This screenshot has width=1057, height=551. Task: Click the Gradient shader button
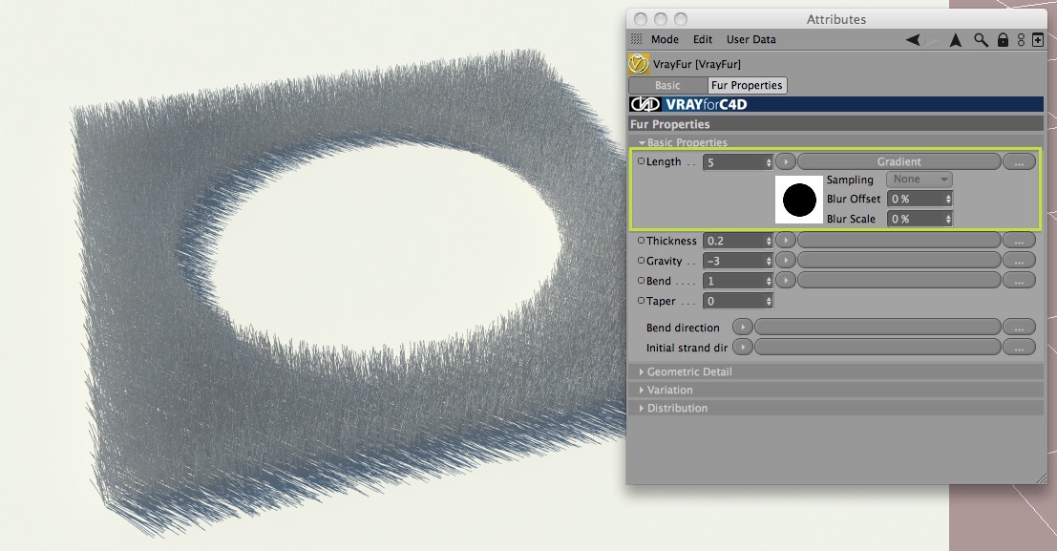(898, 161)
